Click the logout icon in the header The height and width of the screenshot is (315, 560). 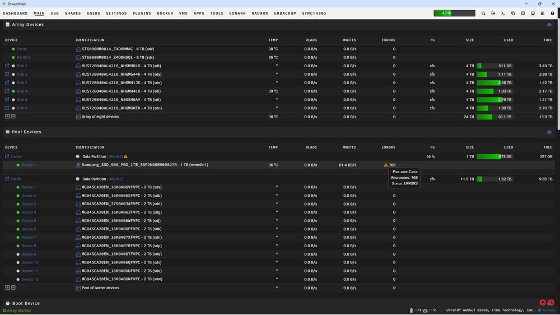point(493,13)
